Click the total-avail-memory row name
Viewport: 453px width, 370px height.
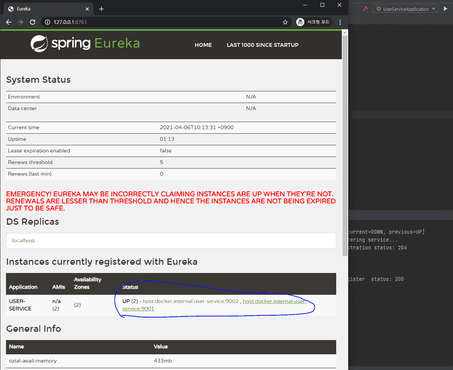coord(33,361)
